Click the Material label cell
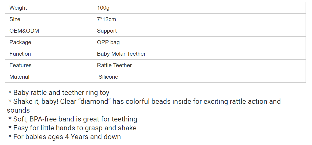The width and height of the screenshot is (312, 145). (x=49, y=77)
